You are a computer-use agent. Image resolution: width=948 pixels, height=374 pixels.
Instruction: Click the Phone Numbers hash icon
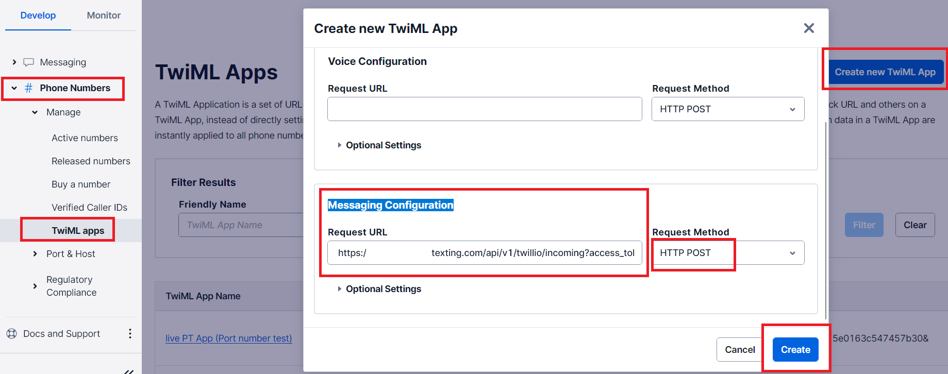(x=29, y=88)
